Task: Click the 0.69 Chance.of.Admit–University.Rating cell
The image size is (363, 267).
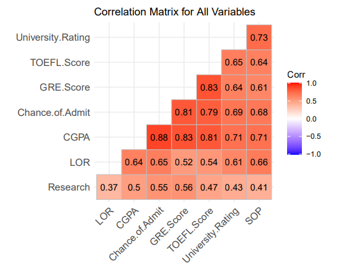Action: coord(234,112)
